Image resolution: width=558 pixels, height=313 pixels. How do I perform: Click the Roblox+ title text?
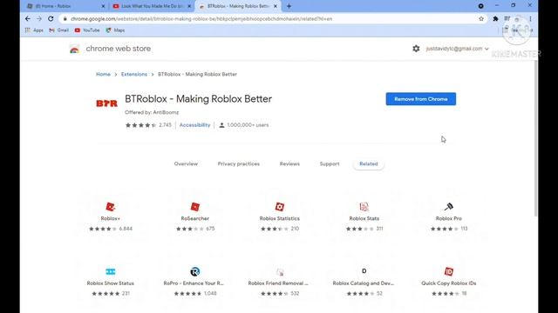click(111, 218)
